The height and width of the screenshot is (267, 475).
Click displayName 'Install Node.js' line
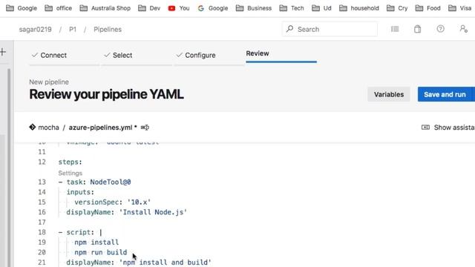click(127, 212)
